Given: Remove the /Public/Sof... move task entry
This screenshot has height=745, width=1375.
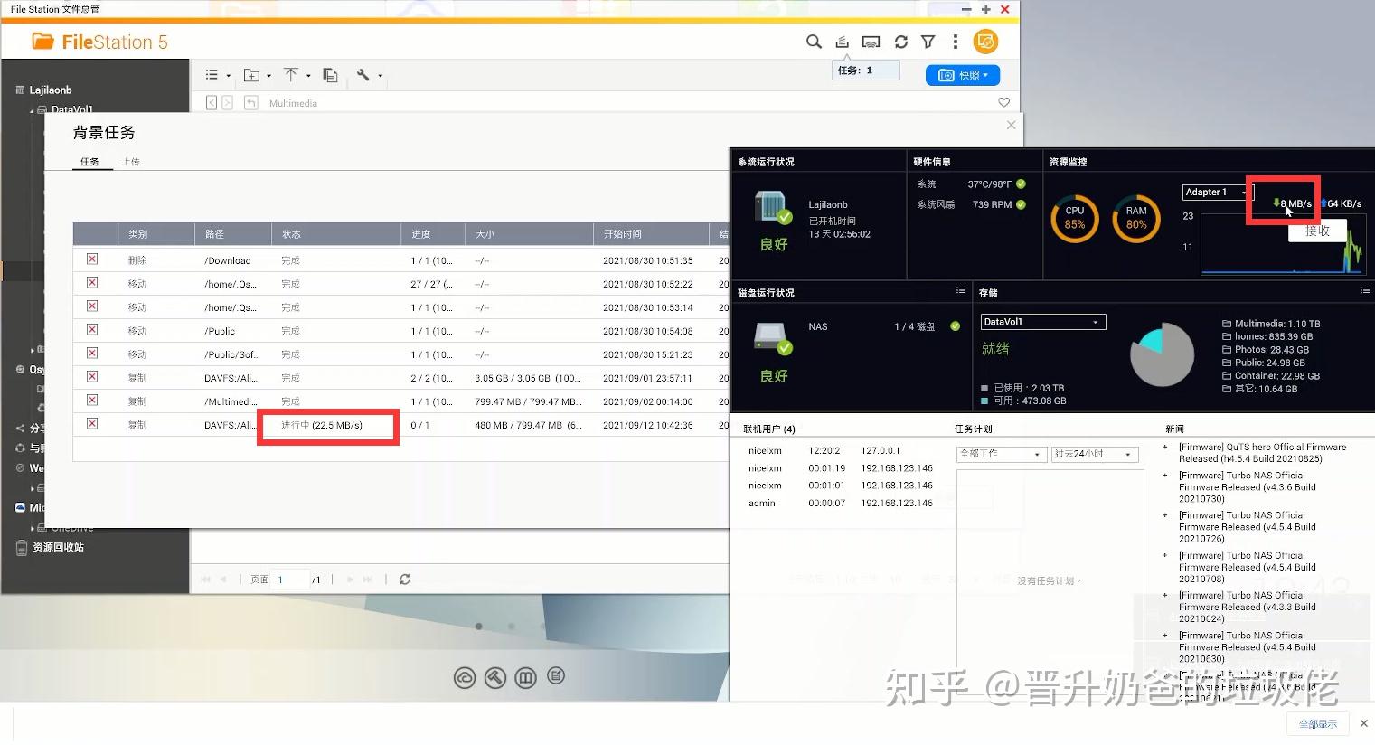Looking at the screenshot, I should 92,354.
